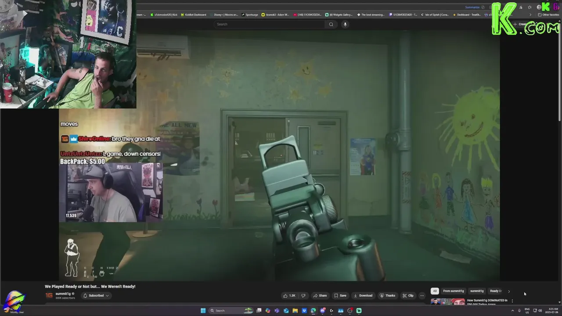562x316 pixels.
Task: Open network status tray icon
Action: tap(535, 311)
